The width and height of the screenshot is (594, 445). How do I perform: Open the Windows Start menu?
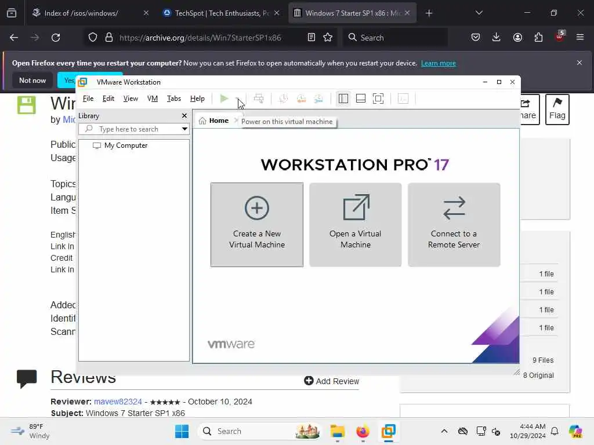tap(182, 431)
